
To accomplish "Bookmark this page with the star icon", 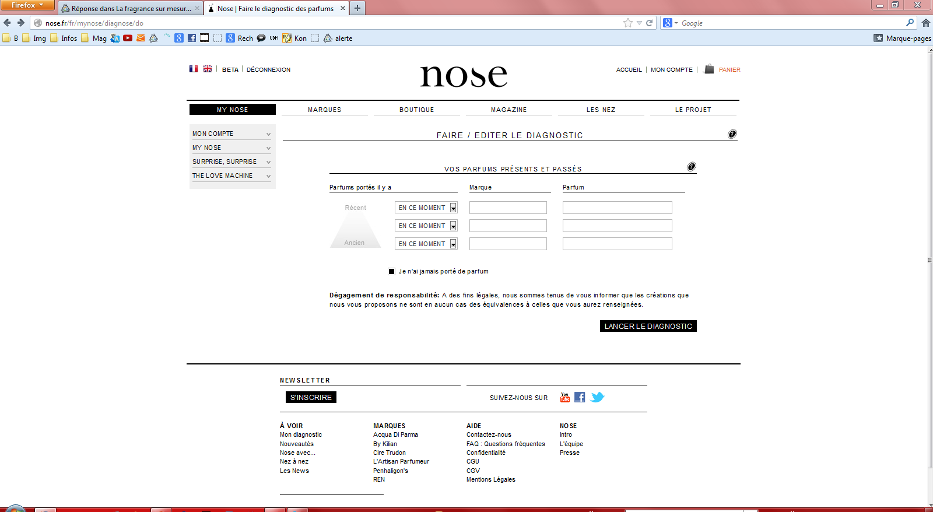I will click(628, 23).
